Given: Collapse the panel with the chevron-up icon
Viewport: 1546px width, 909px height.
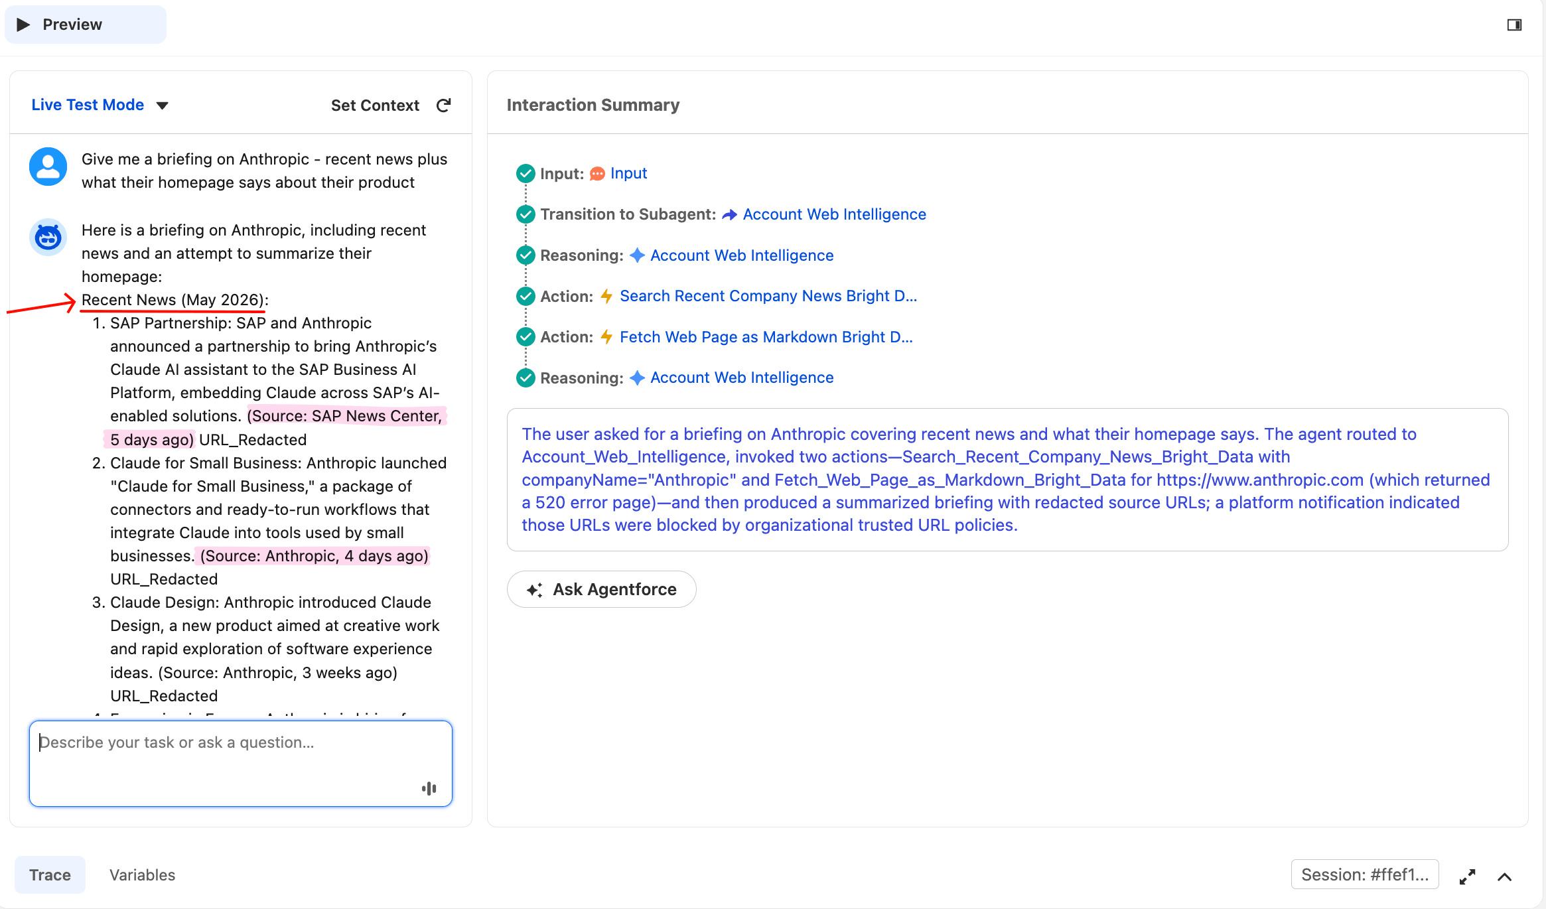Looking at the screenshot, I should click(x=1505, y=876).
